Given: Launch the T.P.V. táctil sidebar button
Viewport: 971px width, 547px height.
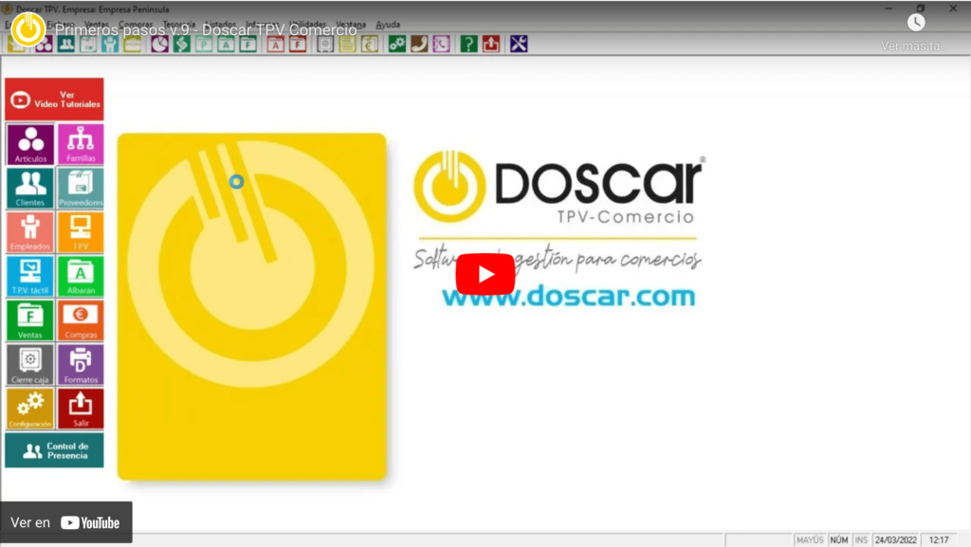Looking at the screenshot, I should click(x=30, y=277).
